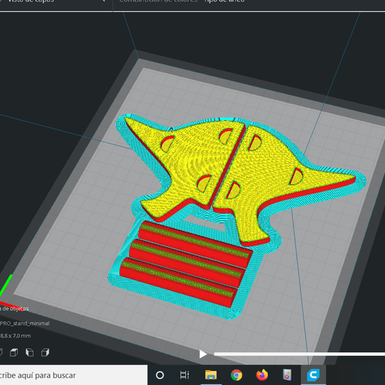Screen dimensions: 385x385
Task: Play the layer simulation
Action: click(203, 354)
